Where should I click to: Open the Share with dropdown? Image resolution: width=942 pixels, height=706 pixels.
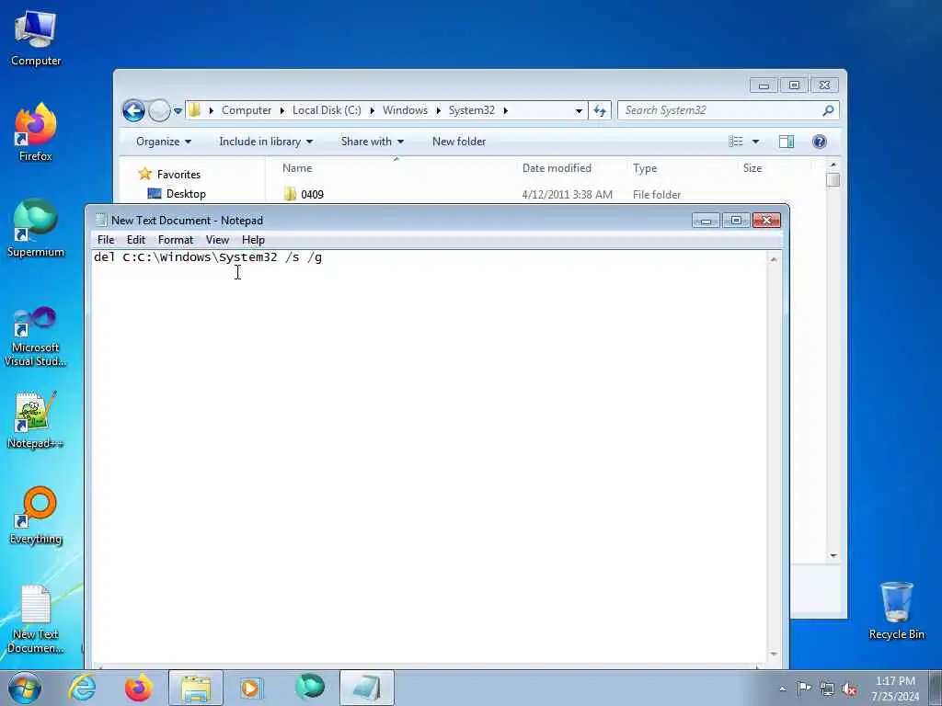(x=372, y=142)
